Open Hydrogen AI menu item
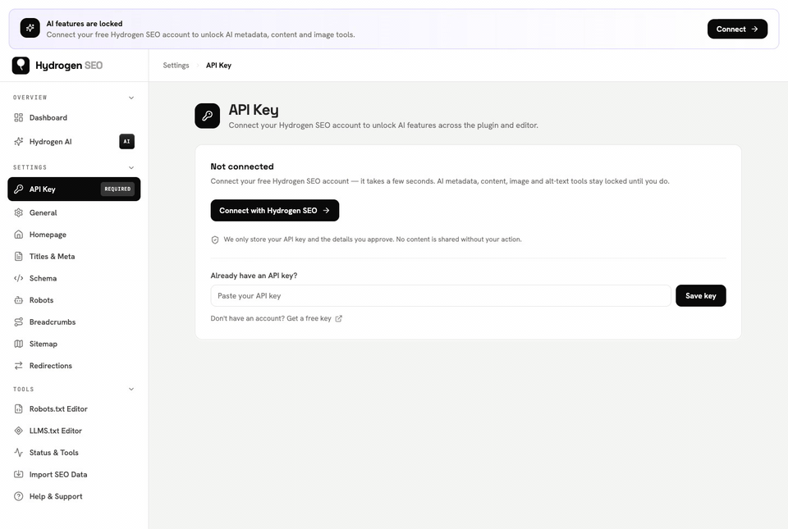 coord(74,142)
